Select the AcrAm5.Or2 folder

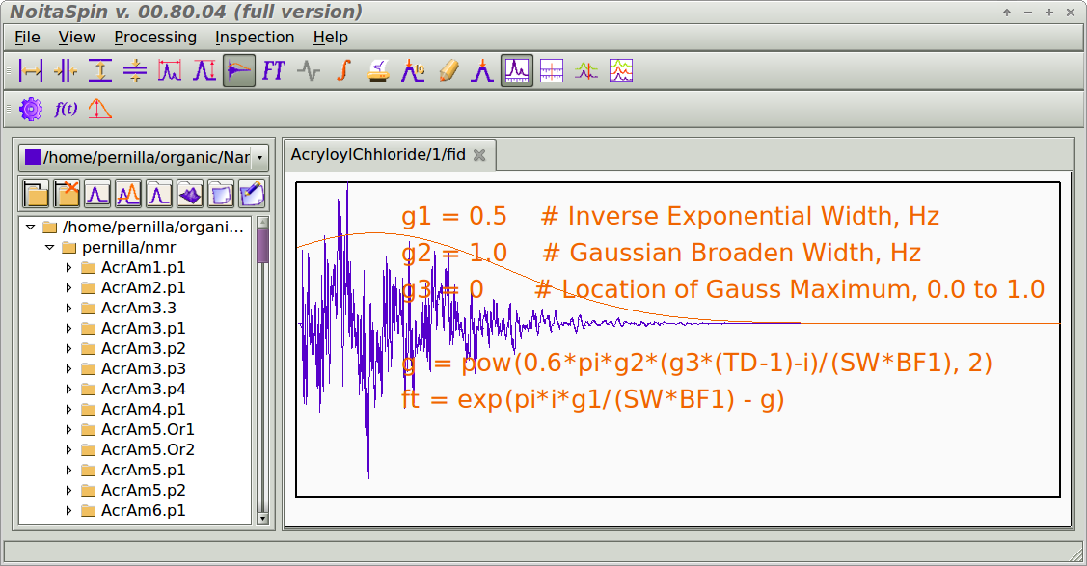click(x=148, y=449)
